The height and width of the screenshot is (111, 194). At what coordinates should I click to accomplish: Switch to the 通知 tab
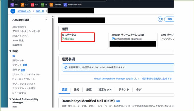pyautogui.click(x=76, y=90)
